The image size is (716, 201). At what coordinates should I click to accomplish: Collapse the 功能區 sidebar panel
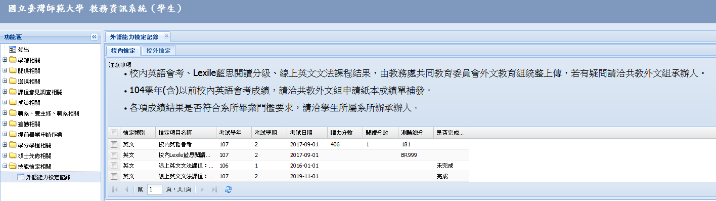click(x=94, y=37)
